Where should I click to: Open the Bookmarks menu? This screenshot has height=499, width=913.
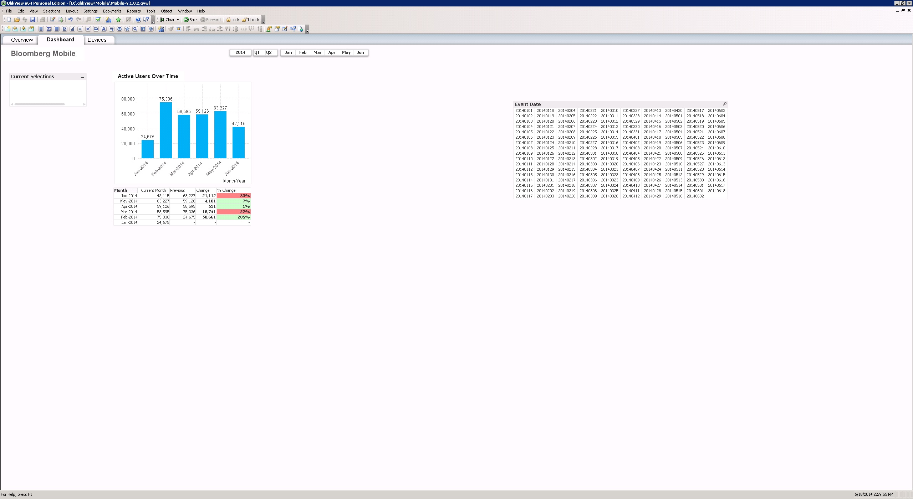coord(112,11)
